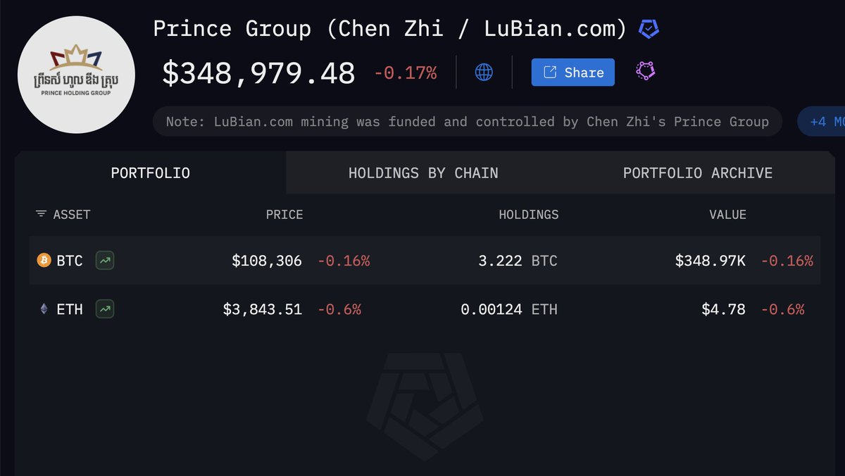Click the Ethereum diamond icon
The height and width of the screenshot is (476, 845).
pos(44,308)
